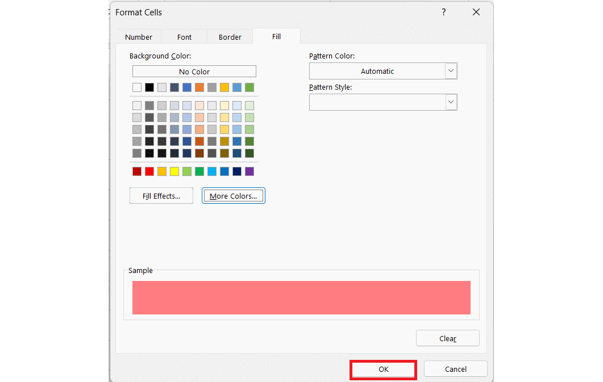Switch to the Number tab
The height and width of the screenshot is (382, 603).
tap(139, 37)
